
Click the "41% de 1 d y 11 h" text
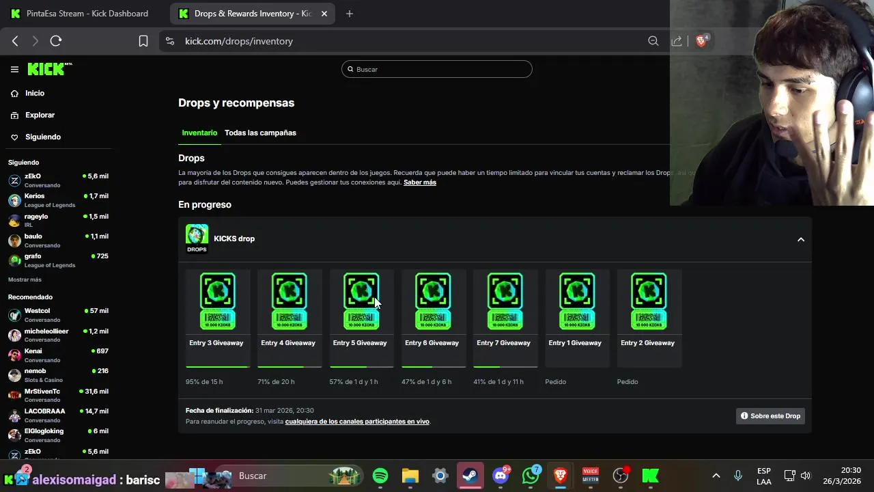pyautogui.click(x=498, y=381)
